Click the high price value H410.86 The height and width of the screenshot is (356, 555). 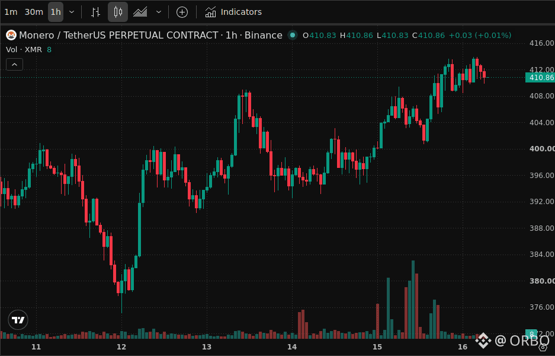pyautogui.click(x=357, y=36)
